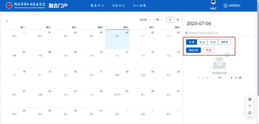The height and width of the screenshot is (124, 259).
Task: Click the 系统管理员 user avatar icon
Action: [x=225, y=6]
